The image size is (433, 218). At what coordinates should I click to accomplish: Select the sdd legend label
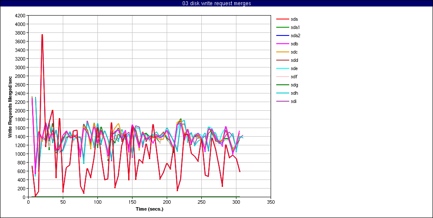[294, 60]
